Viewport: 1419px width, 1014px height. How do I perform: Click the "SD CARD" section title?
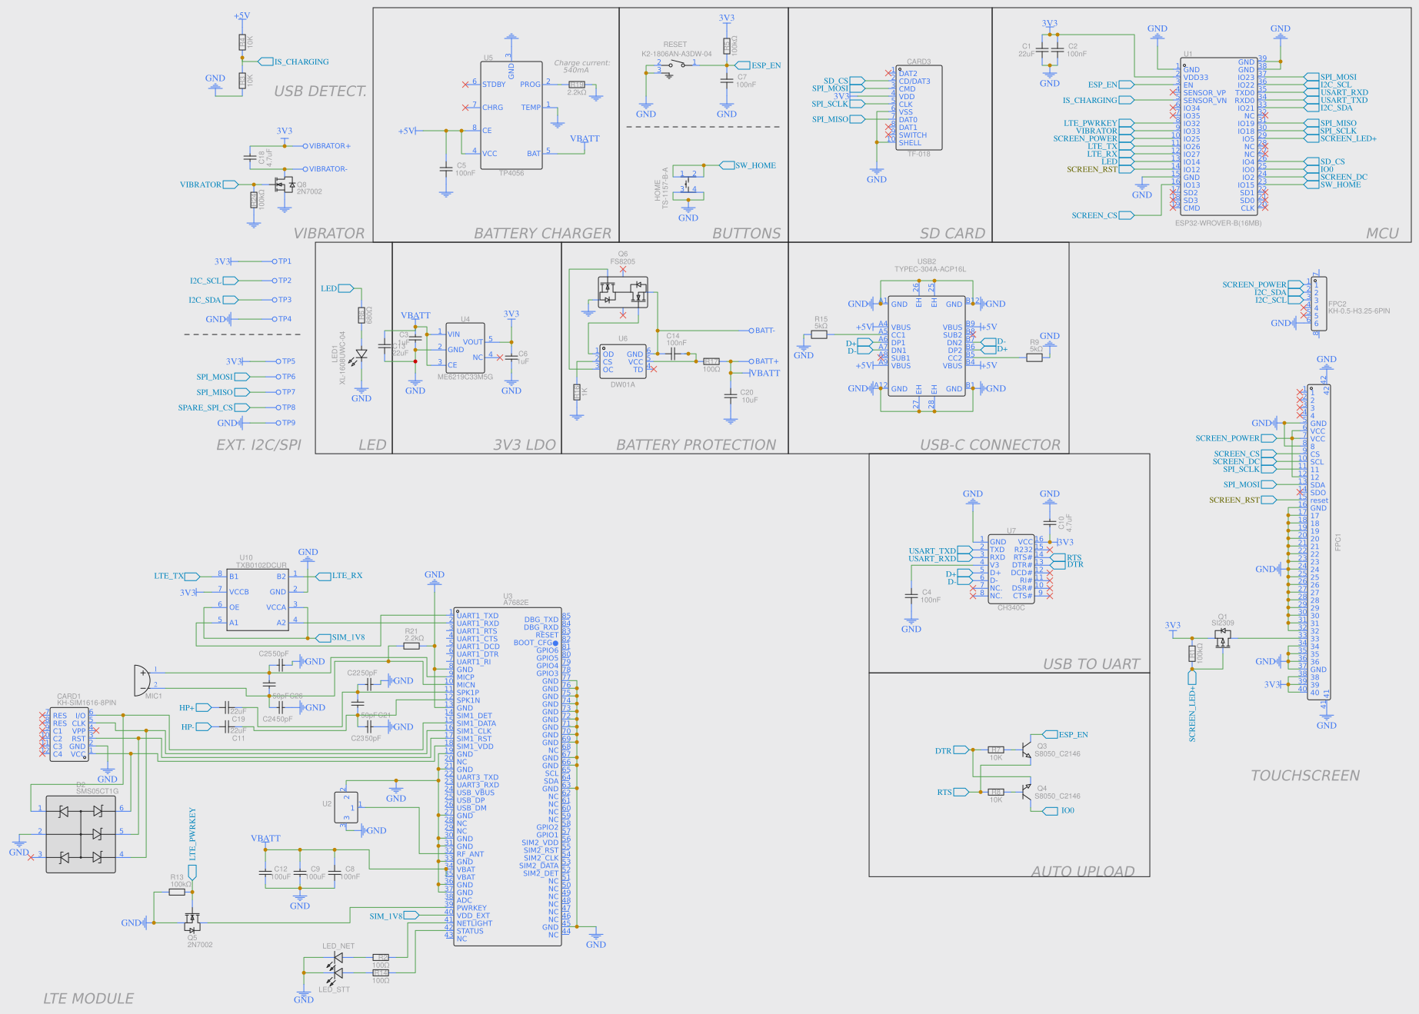click(x=952, y=234)
